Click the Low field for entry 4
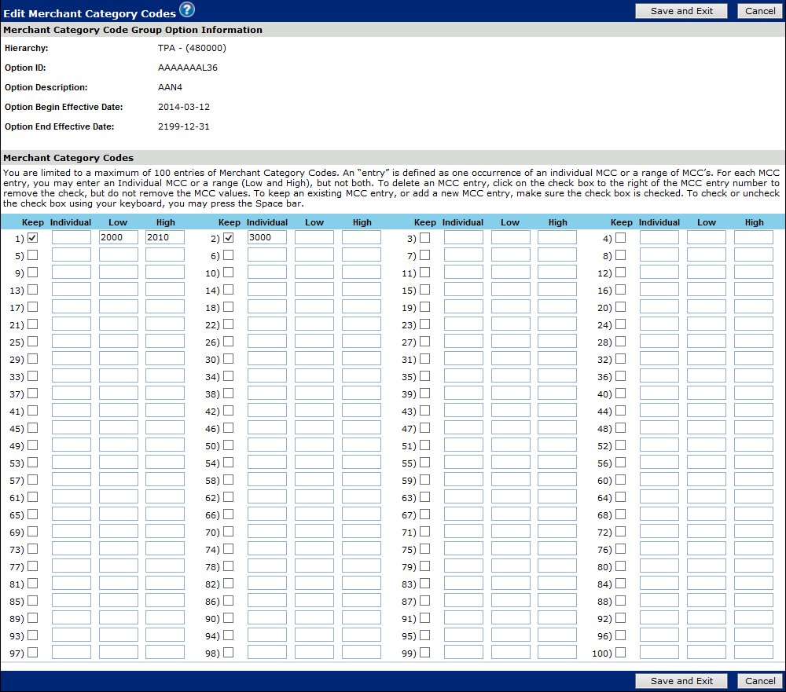The height and width of the screenshot is (692, 786). 707,237
